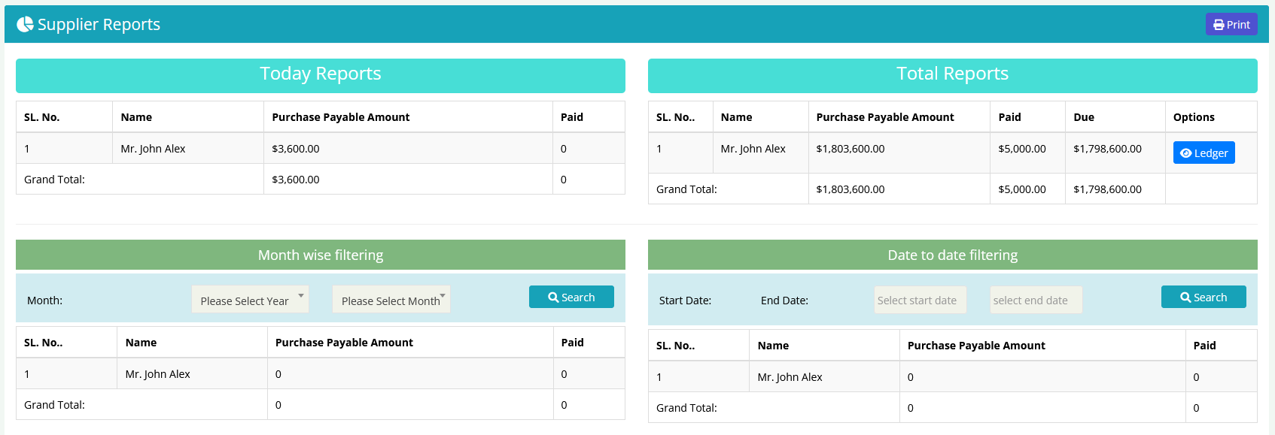This screenshot has height=435, width=1275.
Task: Focus the Select start date field
Action: pos(920,301)
